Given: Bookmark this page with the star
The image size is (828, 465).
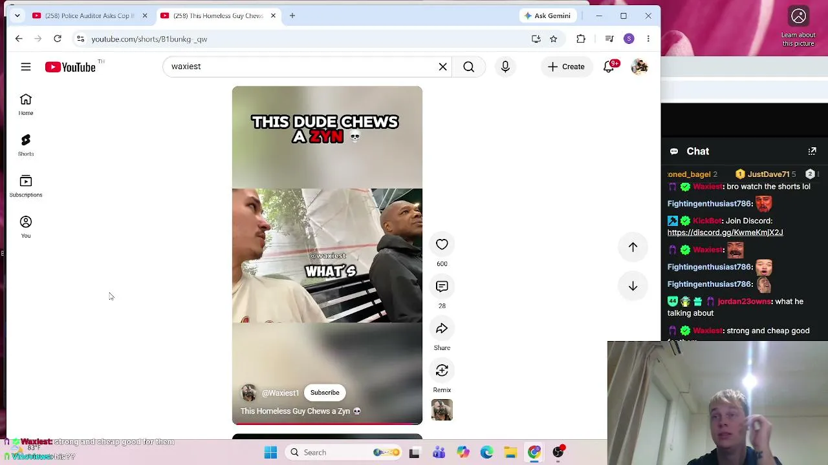Looking at the screenshot, I should click(554, 39).
